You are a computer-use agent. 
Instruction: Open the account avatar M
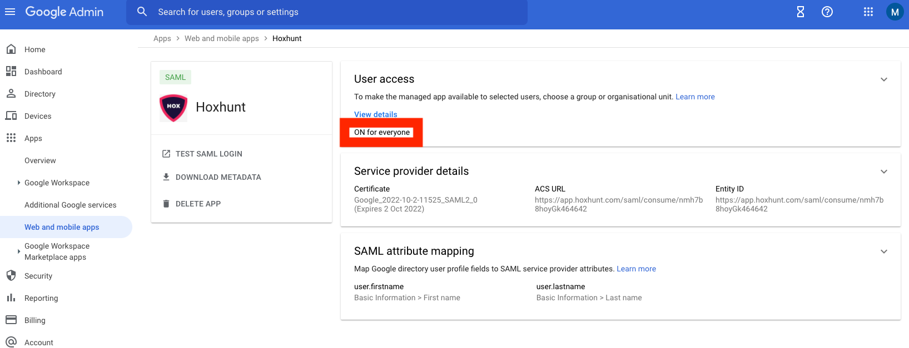895,12
